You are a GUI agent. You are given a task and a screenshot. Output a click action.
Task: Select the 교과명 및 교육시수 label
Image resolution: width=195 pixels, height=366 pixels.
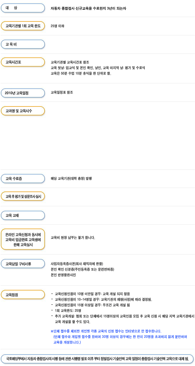point(23,111)
